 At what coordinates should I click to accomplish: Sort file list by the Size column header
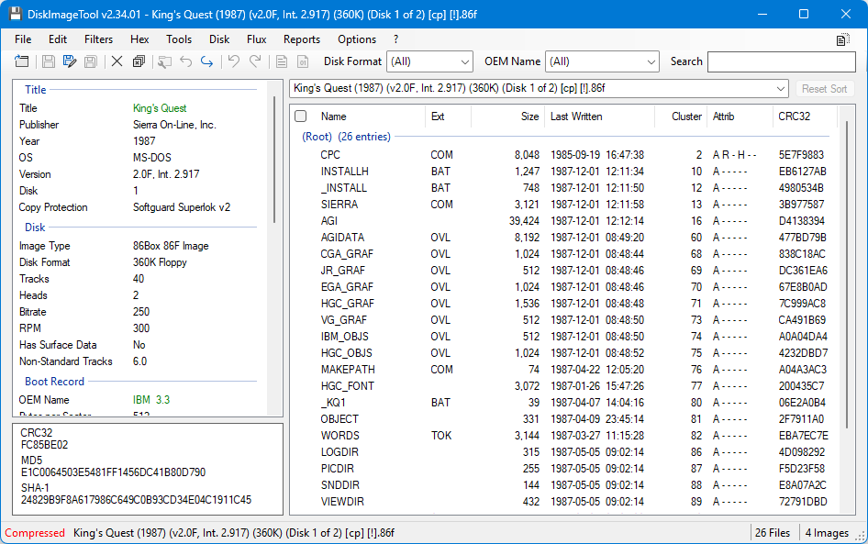tap(529, 117)
